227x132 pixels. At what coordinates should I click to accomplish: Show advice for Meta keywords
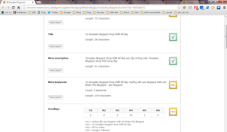coord(55,97)
